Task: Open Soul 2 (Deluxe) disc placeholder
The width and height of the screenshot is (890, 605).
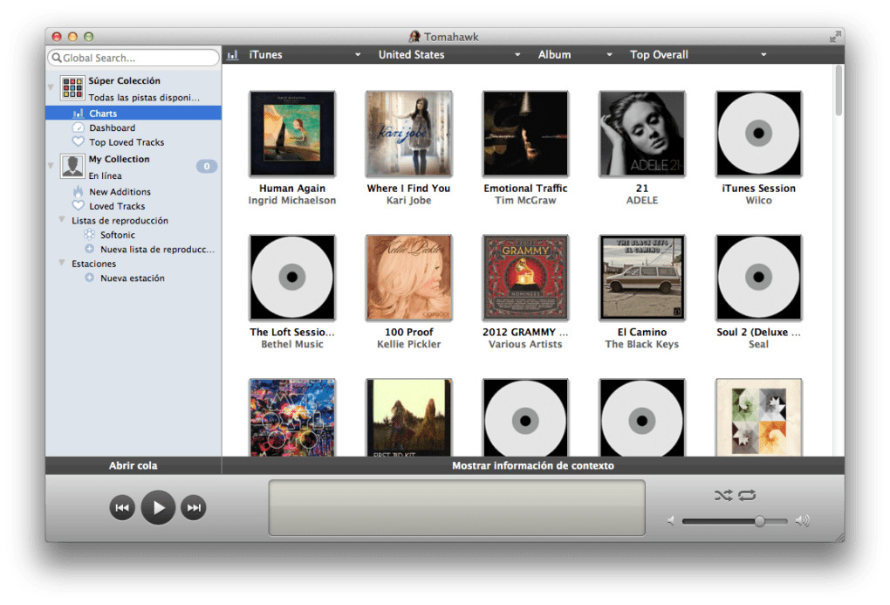Action: [759, 278]
